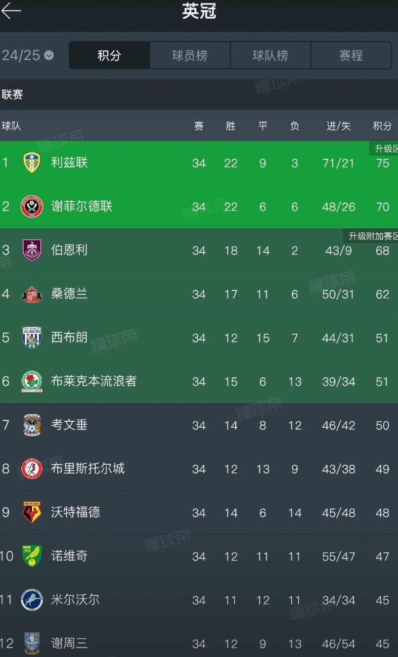Open the 赛程 tab
This screenshot has height=657, width=398.
click(351, 55)
